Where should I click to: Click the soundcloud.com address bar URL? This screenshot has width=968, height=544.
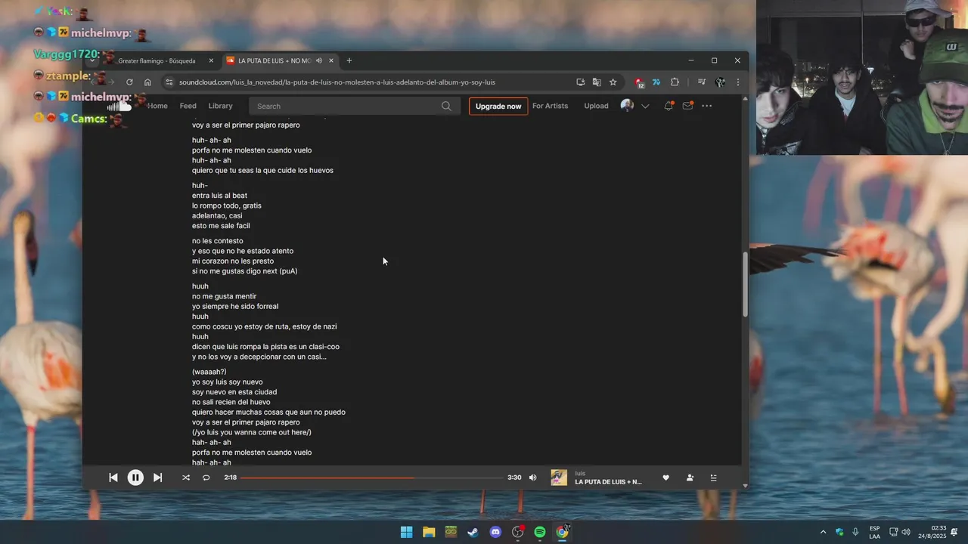click(337, 82)
